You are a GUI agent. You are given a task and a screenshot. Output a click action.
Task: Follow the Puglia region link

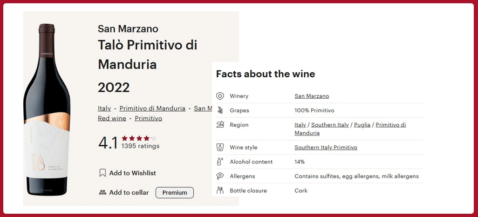[362, 125]
